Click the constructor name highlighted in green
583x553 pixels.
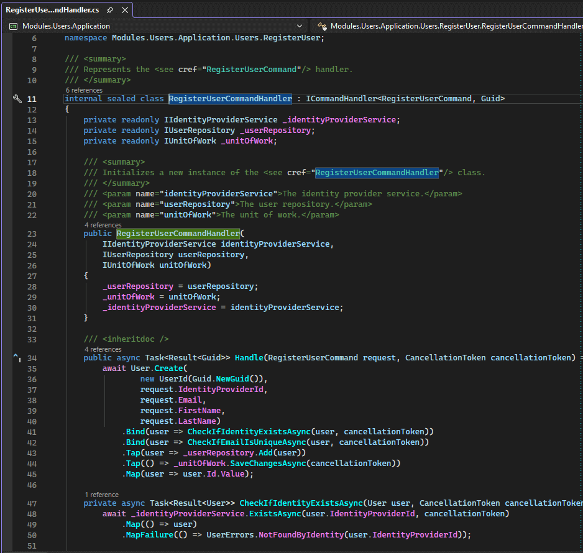click(178, 234)
